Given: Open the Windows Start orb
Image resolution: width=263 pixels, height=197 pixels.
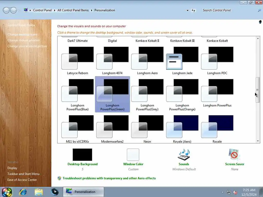Looking at the screenshot, I should (x=7, y=192).
